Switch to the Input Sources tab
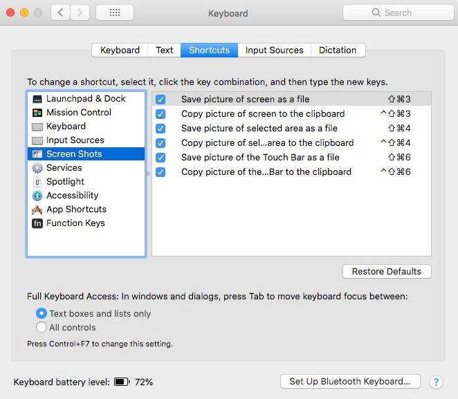 coord(274,50)
